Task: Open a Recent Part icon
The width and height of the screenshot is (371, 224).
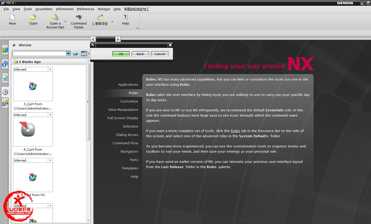Action: [55, 18]
